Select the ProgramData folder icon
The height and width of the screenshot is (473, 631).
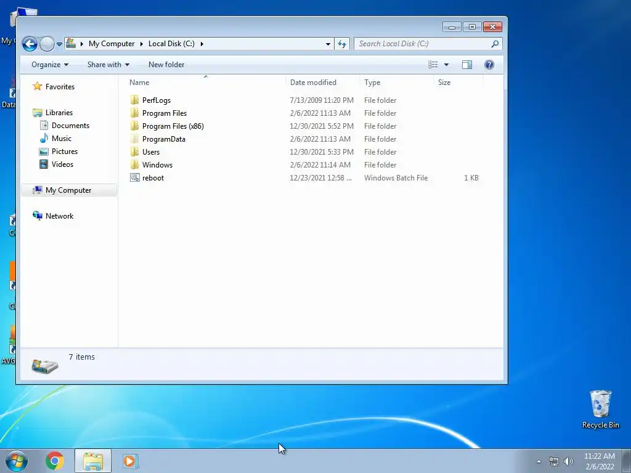pyautogui.click(x=134, y=139)
